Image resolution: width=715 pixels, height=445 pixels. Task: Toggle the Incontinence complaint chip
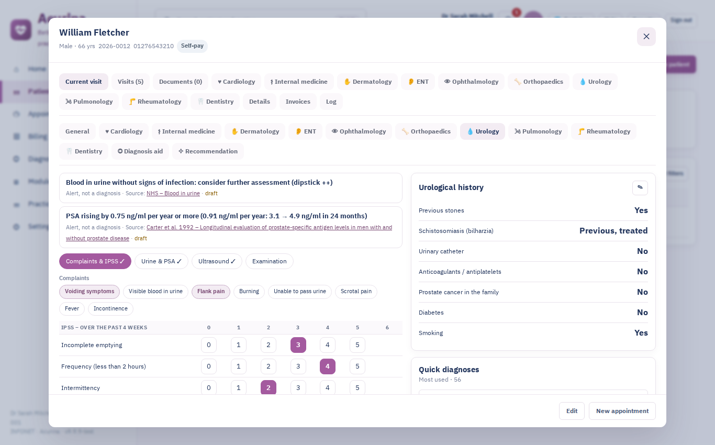[110, 309]
